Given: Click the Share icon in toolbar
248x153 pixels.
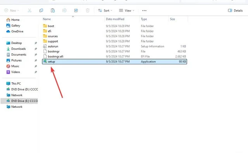Looking at the screenshot, I should (76, 10).
